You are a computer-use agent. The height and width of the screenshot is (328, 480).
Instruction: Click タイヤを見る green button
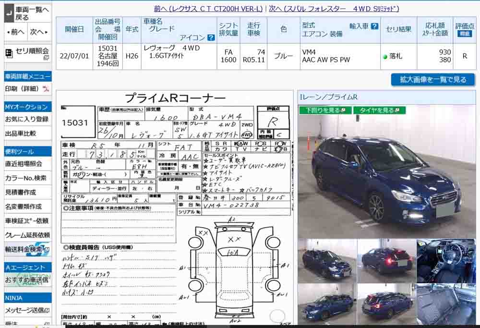tap(379, 110)
